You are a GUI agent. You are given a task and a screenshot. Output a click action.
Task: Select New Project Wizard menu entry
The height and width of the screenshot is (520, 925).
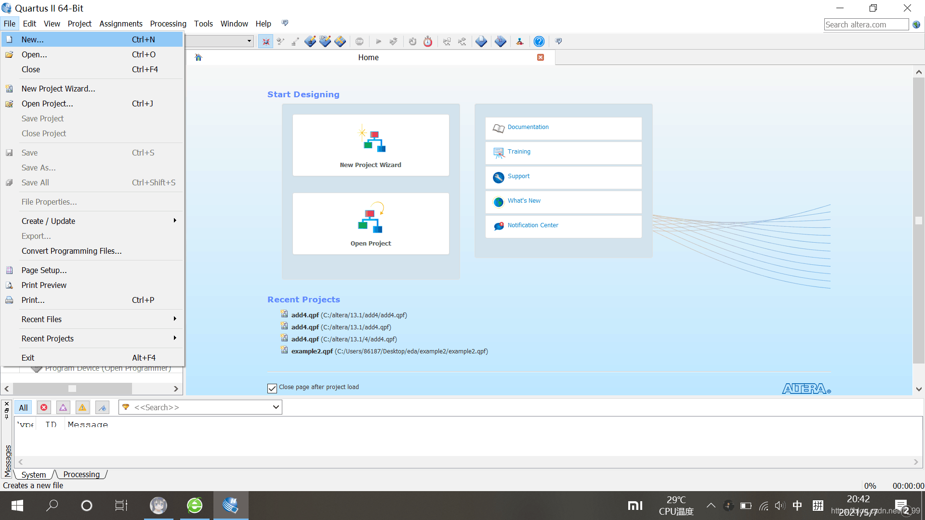(58, 89)
